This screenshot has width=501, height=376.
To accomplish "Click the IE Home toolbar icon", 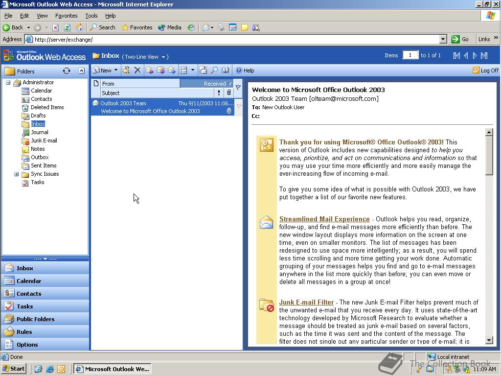I will pos(79,27).
